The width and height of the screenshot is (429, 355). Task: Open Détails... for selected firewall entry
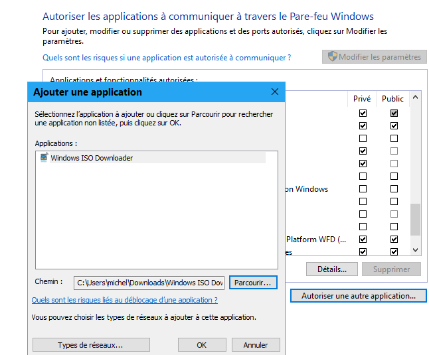pyautogui.click(x=332, y=269)
